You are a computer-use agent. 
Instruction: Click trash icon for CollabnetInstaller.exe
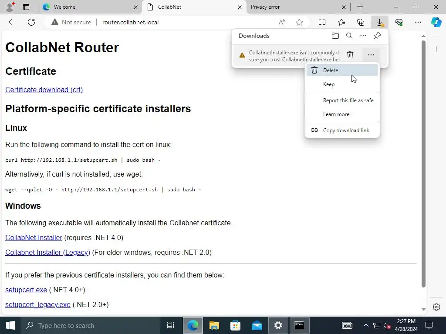tap(350, 55)
